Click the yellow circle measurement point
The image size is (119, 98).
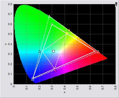coord(67,33)
